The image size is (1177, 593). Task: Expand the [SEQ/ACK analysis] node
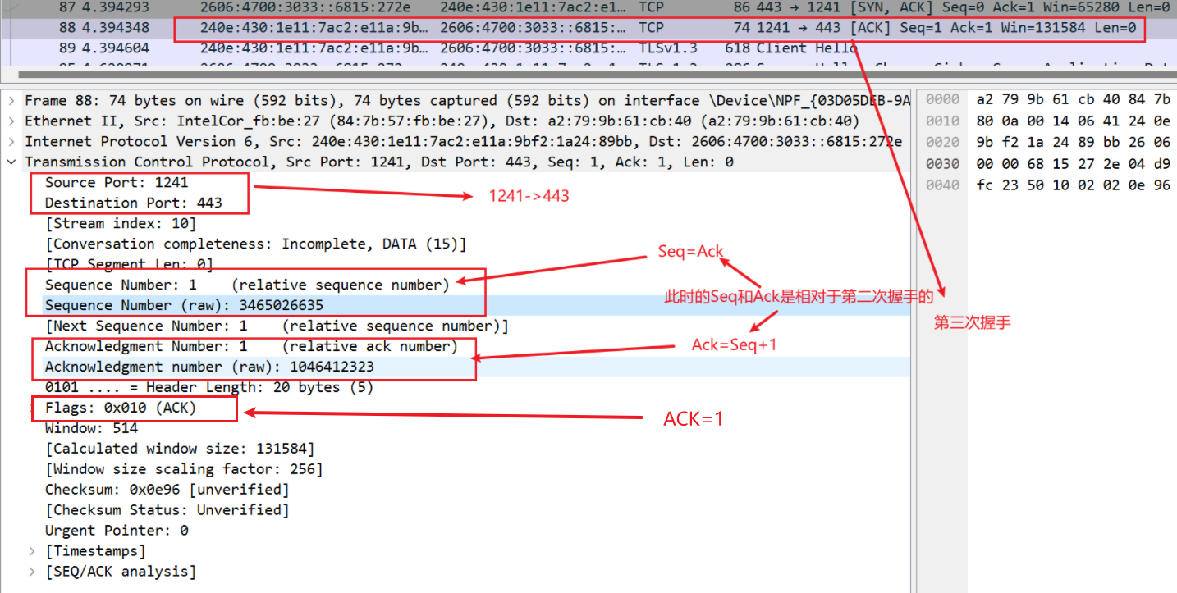(33, 572)
